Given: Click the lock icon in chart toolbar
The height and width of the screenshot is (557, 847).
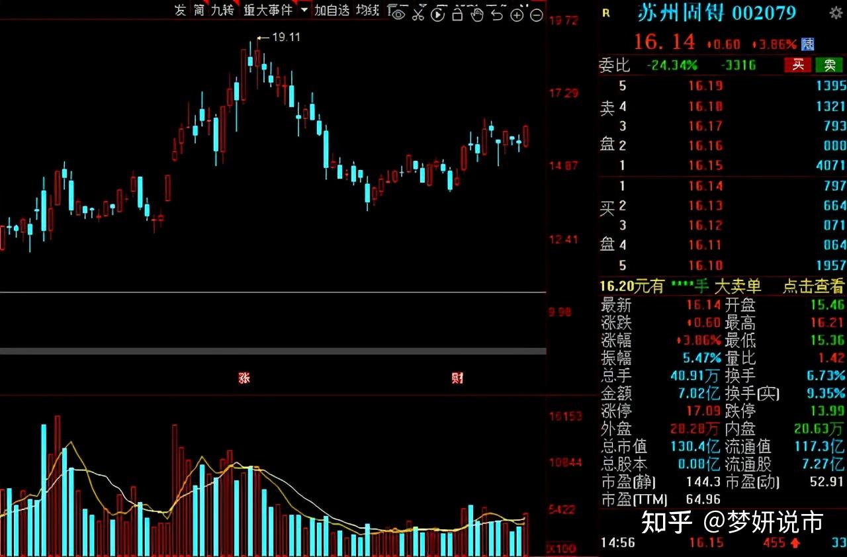Looking at the screenshot, I should 457,14.
